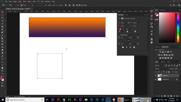Select the Eyedropper tool
181x102 pixels.
(x=2, y=29)
